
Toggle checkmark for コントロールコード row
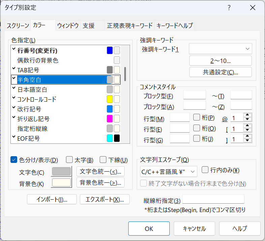coord(14,98)
